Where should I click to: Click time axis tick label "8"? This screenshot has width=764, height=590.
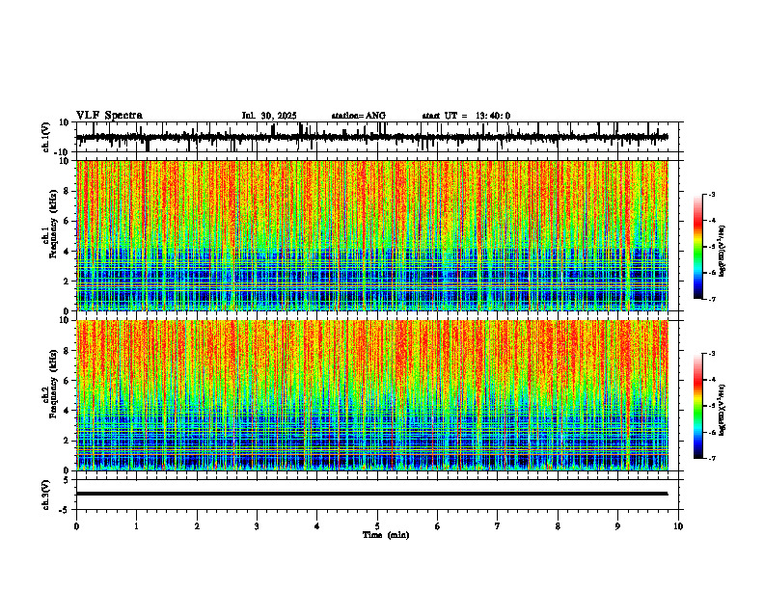(x=558, y=526)
